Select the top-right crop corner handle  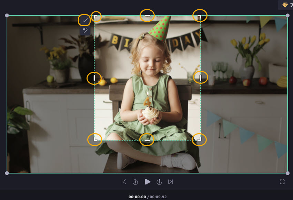click(x=200, y=16)
